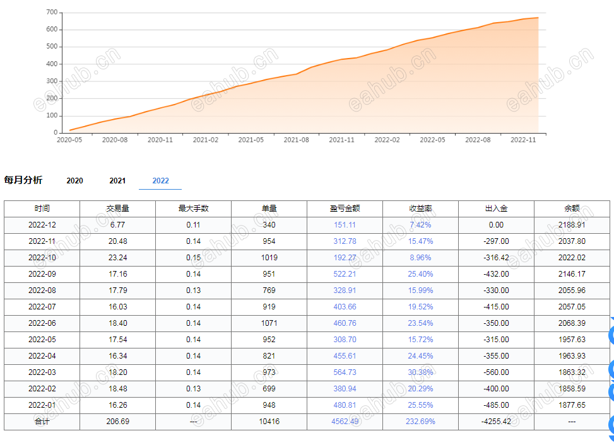Select the 2022-06 row date cell
This screenshot has height=443, width=614.
[42, 323]
